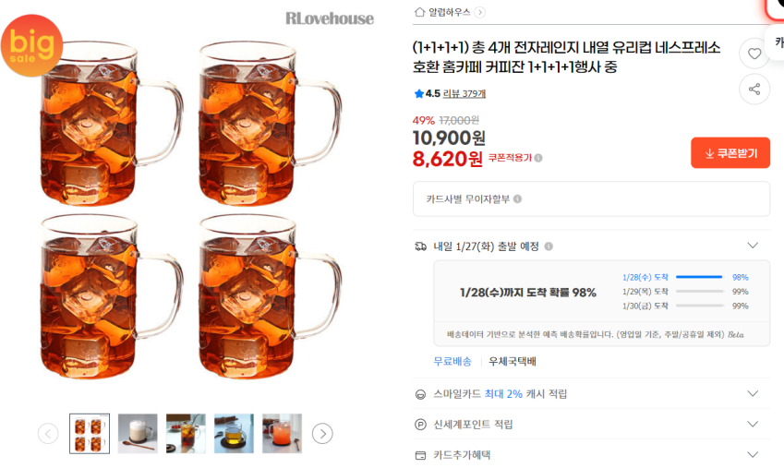This screenshot has height=468, width=784.
Task: Click the info icon next to 출발 예정
Action: point(549,246)
